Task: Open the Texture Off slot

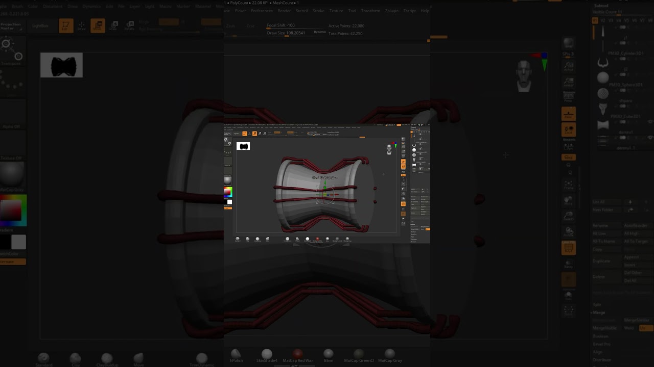Action: [12, 145]
